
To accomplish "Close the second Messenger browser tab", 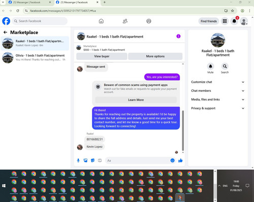I will [98, 3].
